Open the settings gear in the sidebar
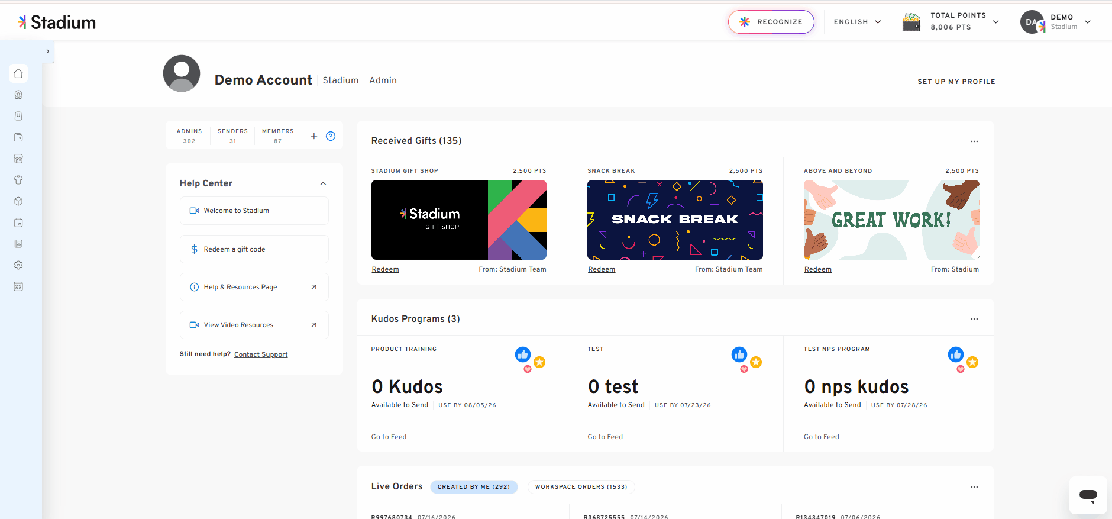The width and height of the screenshot is (1112, 519). (x=18, y=265)
